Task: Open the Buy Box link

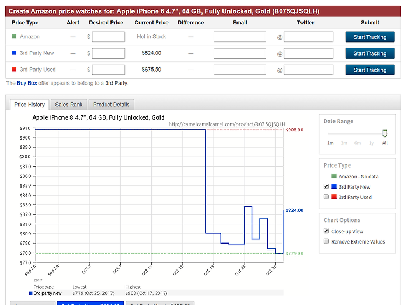Action: pyautogui.click(x=27, y=83)
